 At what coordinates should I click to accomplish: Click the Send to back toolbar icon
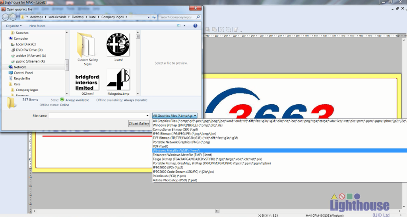tap(214, 29)
